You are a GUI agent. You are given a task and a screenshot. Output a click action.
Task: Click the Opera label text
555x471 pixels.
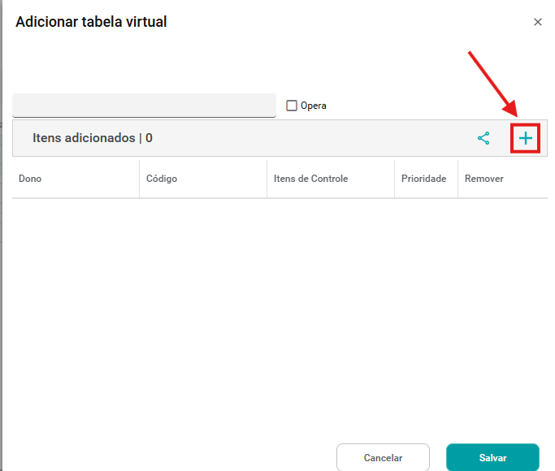coord(313,106)
